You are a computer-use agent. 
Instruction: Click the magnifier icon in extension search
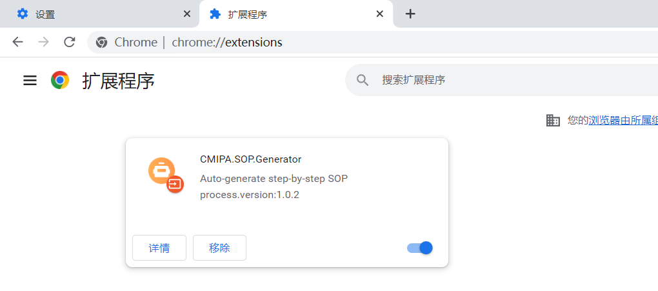363,80
